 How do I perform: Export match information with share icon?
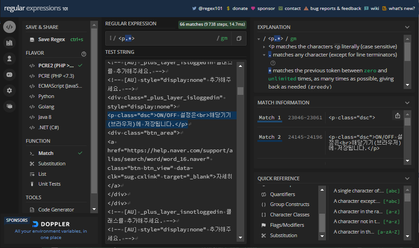pyautogui.click(x=398, y=116)
